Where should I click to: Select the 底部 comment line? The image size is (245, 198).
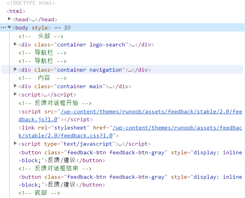click(39, 193)
